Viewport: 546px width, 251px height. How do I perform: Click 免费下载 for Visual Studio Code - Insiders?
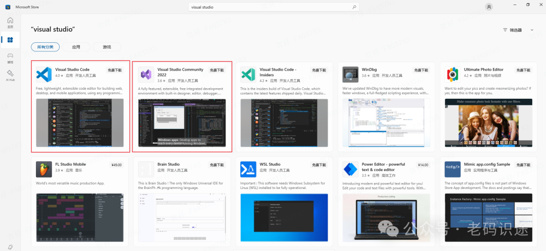point(319,70)
